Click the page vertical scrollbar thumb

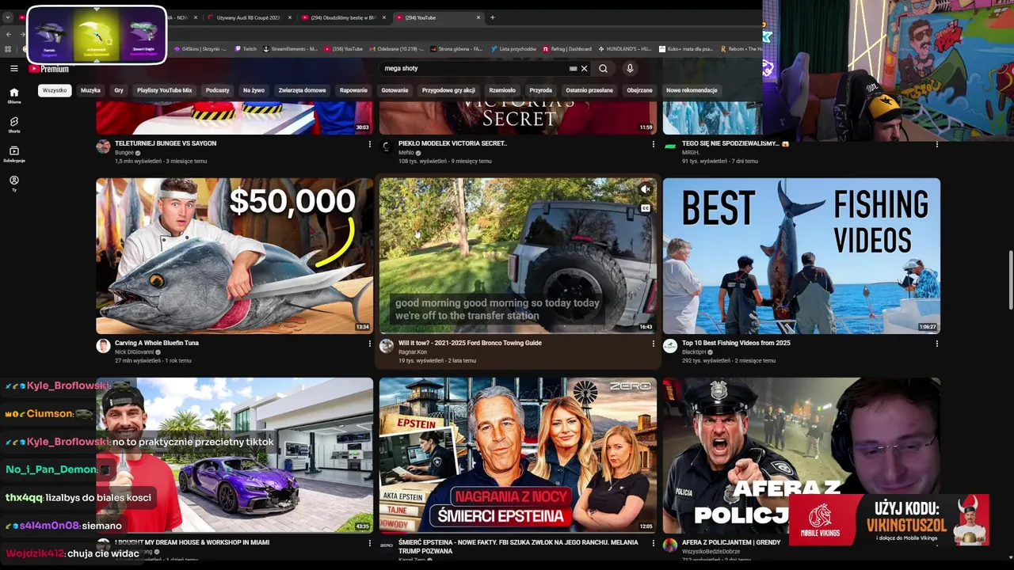(x=1011, y=280)
